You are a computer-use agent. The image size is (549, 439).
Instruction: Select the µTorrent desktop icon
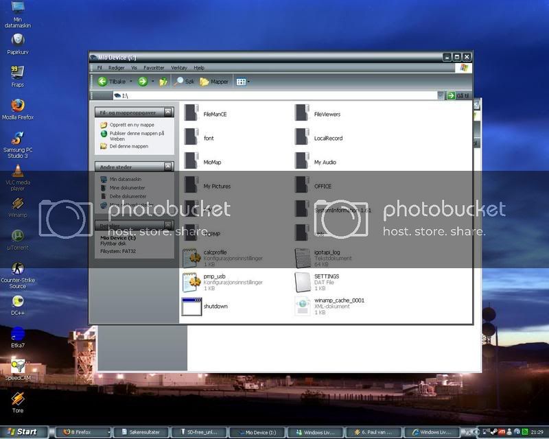(18, 240)
